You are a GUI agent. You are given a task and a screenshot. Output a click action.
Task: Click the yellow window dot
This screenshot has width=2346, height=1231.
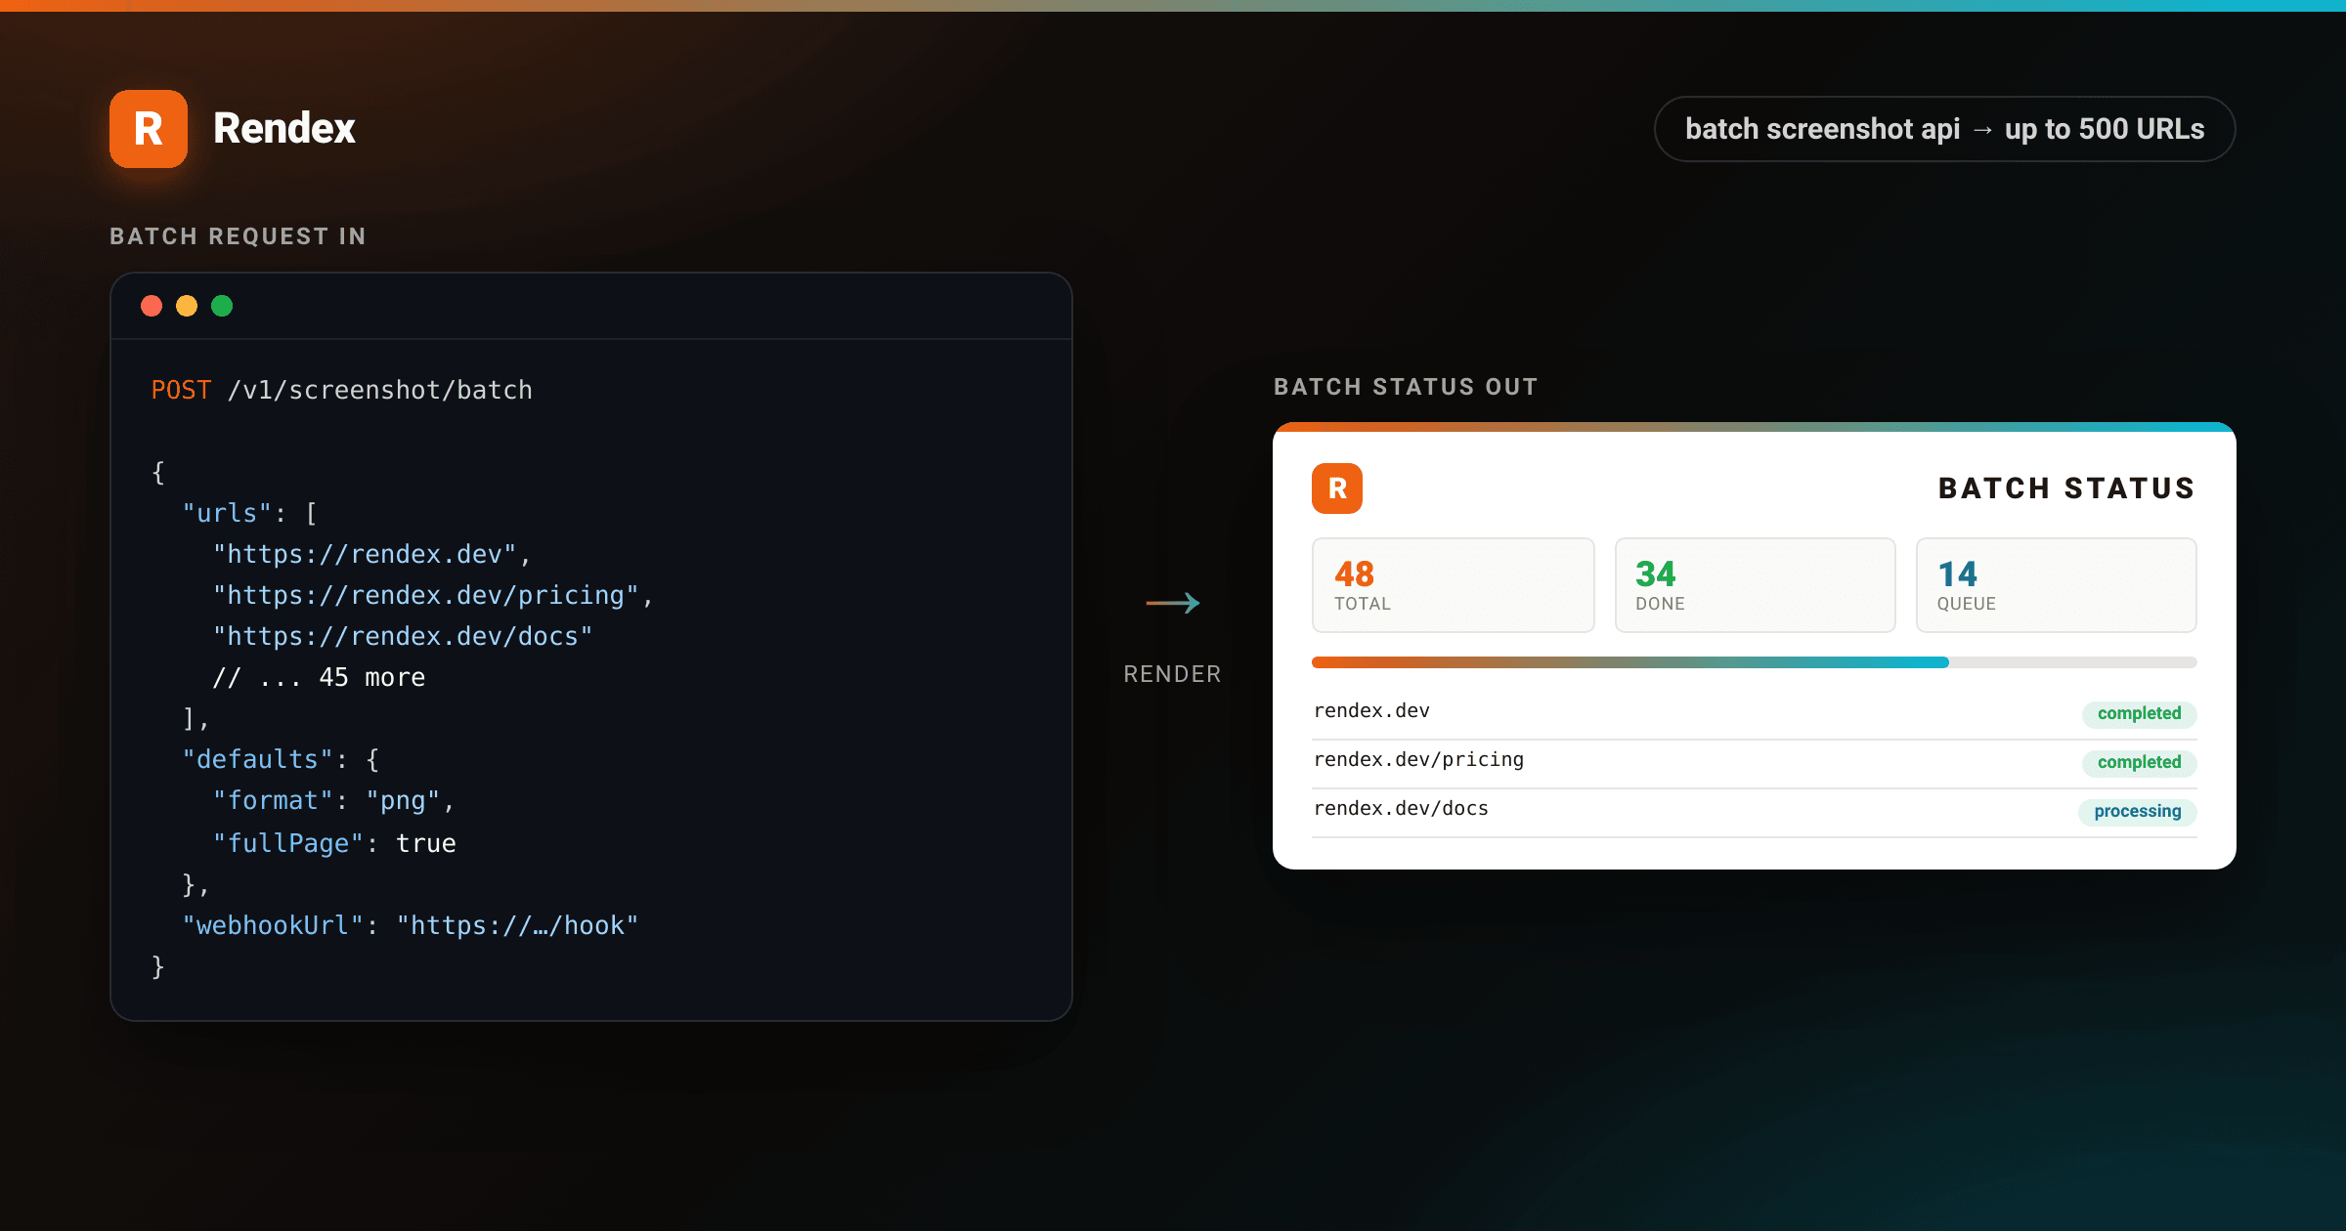[x=187, y=306]
